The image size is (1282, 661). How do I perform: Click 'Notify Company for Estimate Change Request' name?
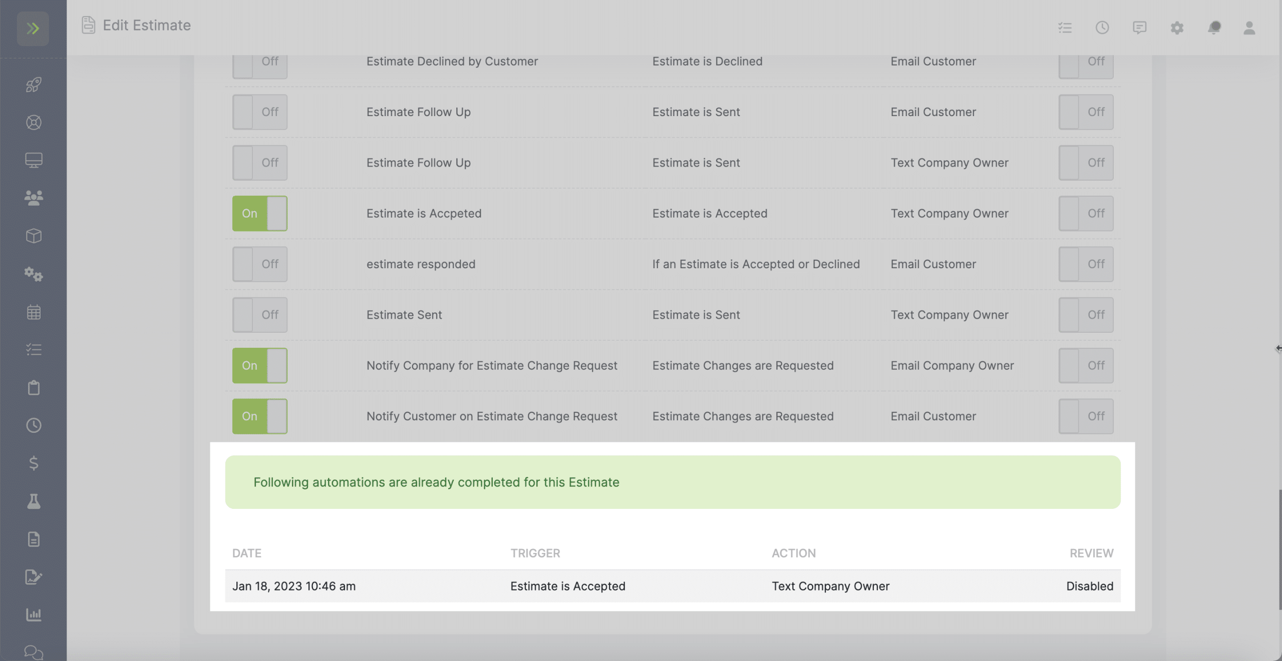pyautogui.click(x=492, y=366)
